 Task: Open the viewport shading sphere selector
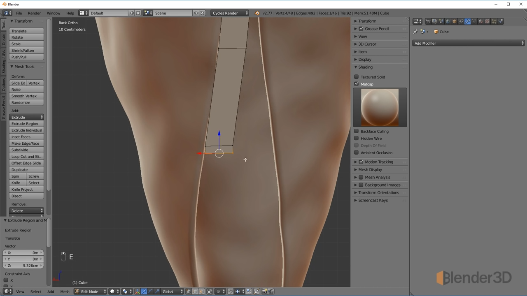[x=114, y=291]
